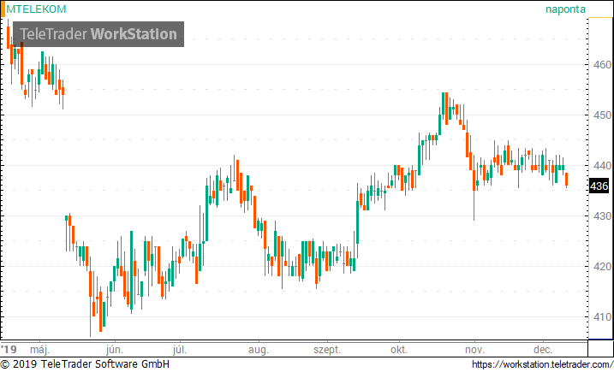The height and width of the screenshot is (372, 614).
Task: Click the 440 price axis label
Action: click(602, 165)
